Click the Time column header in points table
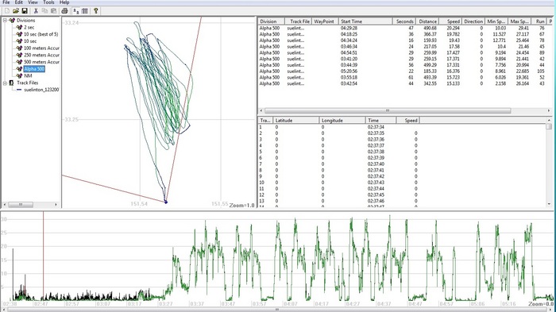The image size is (556, 312). pos(380,121)
